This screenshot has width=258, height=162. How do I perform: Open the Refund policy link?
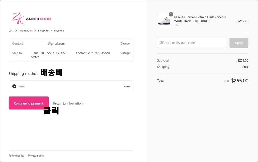[x=16, y=156]
